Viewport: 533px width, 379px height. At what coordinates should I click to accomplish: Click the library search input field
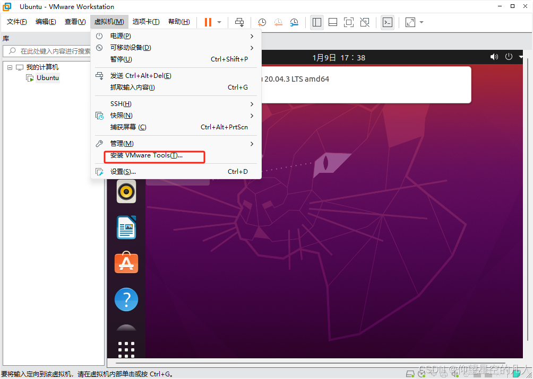coord(48,51)
